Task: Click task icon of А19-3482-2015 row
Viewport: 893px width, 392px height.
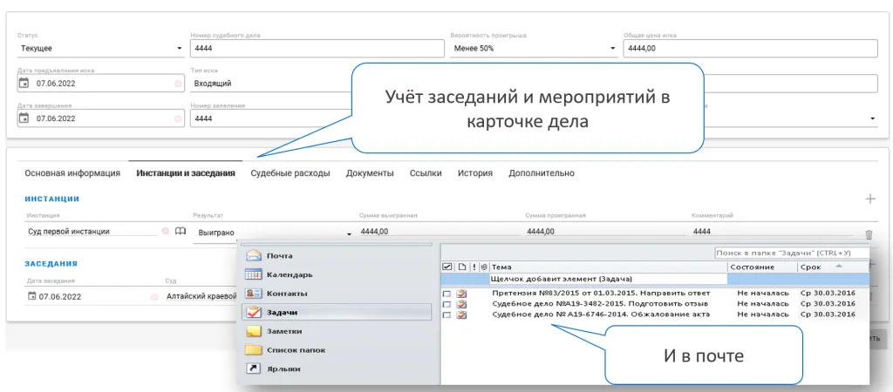Action: pos(462,304)
